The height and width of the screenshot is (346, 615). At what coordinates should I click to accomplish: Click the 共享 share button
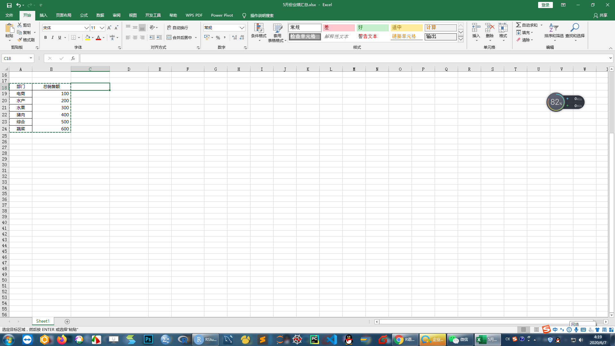pyautogui.click(x=600, y=15)
